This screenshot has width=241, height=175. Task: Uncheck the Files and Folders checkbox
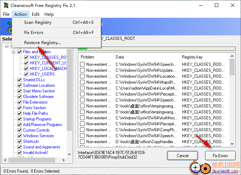tap(20, 52)
